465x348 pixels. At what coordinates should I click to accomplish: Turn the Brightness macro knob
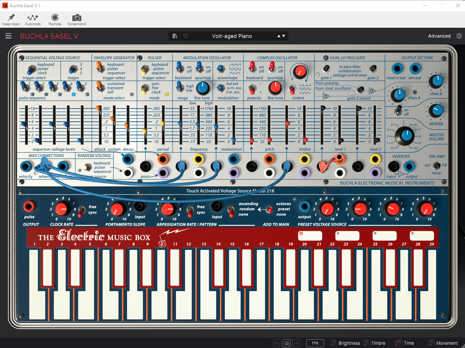tap(333, 343)
